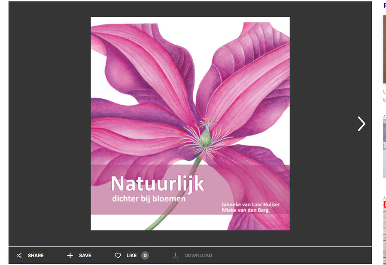The width and height of the screenshot is (386, 265).
Task: Open first related publication thumbnail in sidebar
Action: coord(384,49)
